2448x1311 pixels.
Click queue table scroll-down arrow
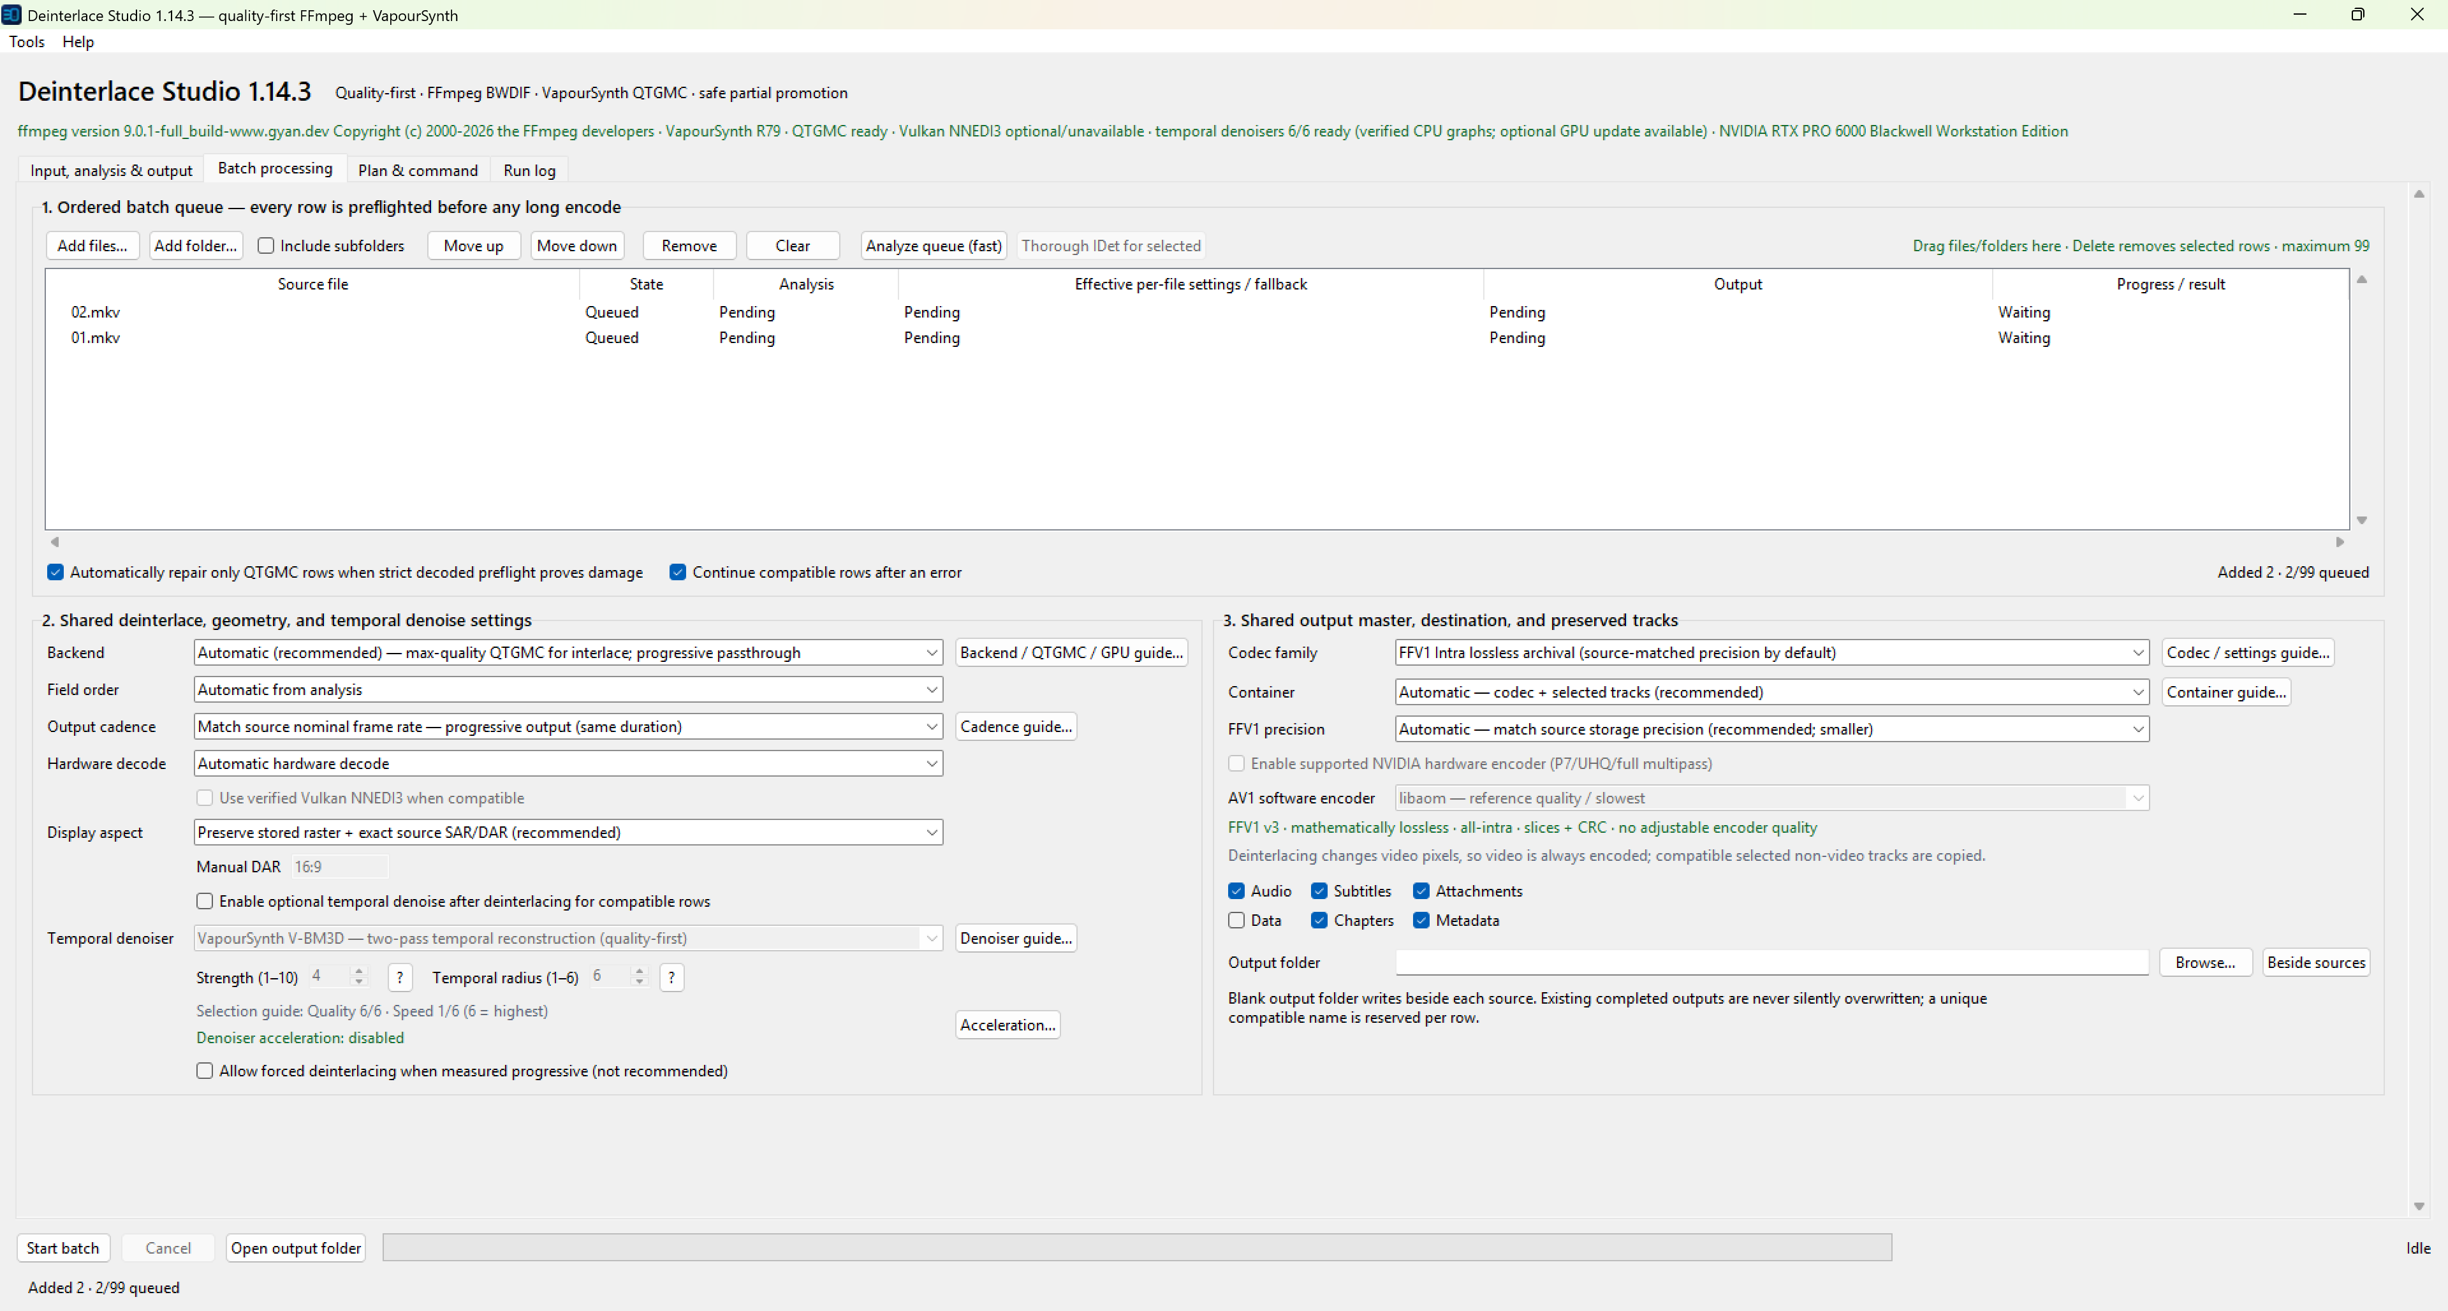coord(2361,520)
